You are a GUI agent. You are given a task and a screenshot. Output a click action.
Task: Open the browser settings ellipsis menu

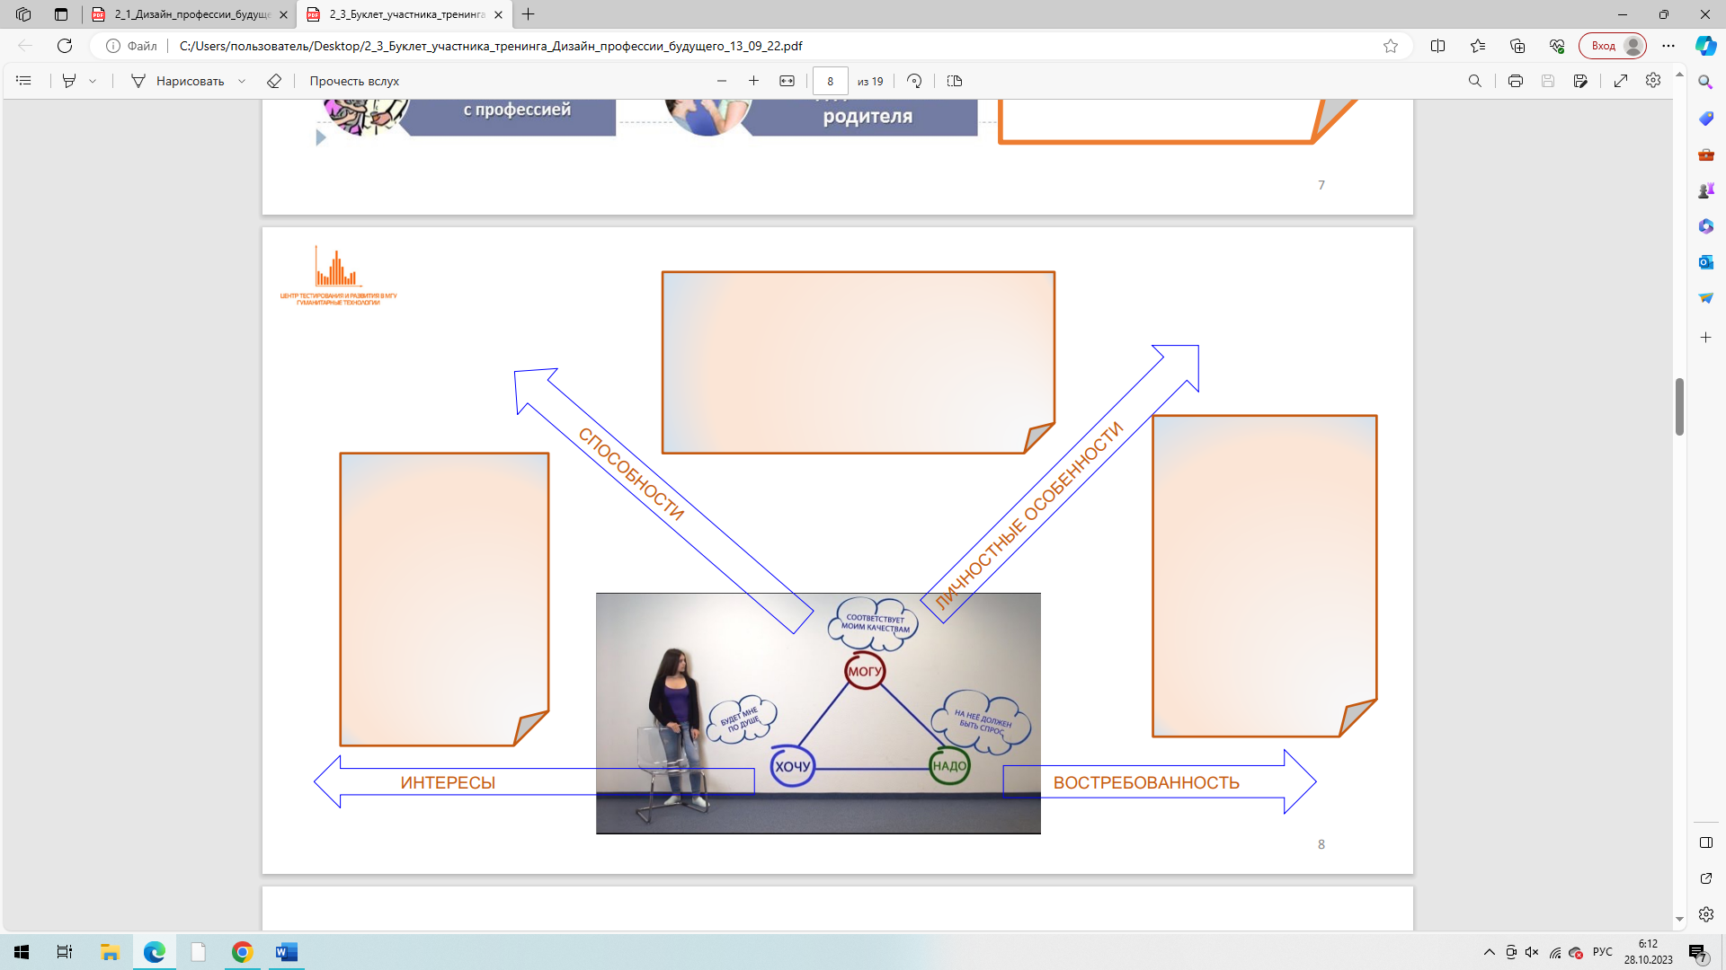point(1668,46)
